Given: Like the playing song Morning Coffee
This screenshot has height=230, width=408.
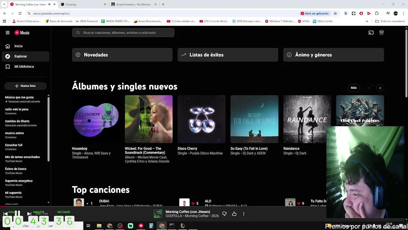Looking at the screenshot, I should click(x=234, y=214).
